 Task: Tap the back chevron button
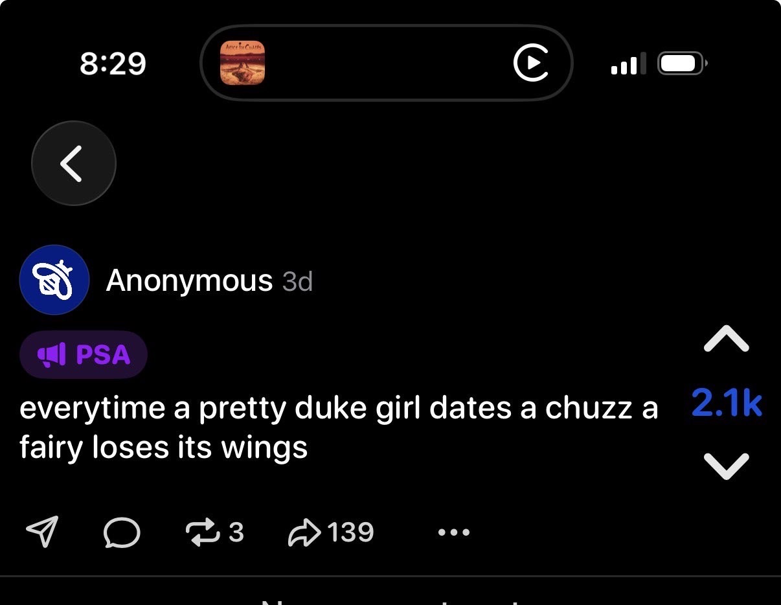(x=73, y=163)
